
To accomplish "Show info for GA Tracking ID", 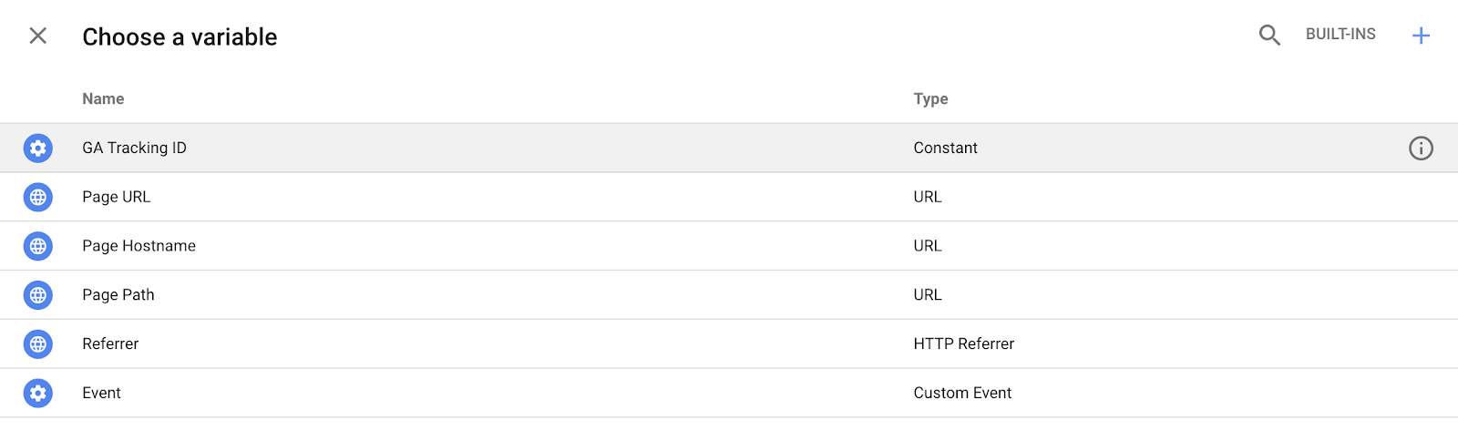I will pyautogui.click(x=1421, y=148).
